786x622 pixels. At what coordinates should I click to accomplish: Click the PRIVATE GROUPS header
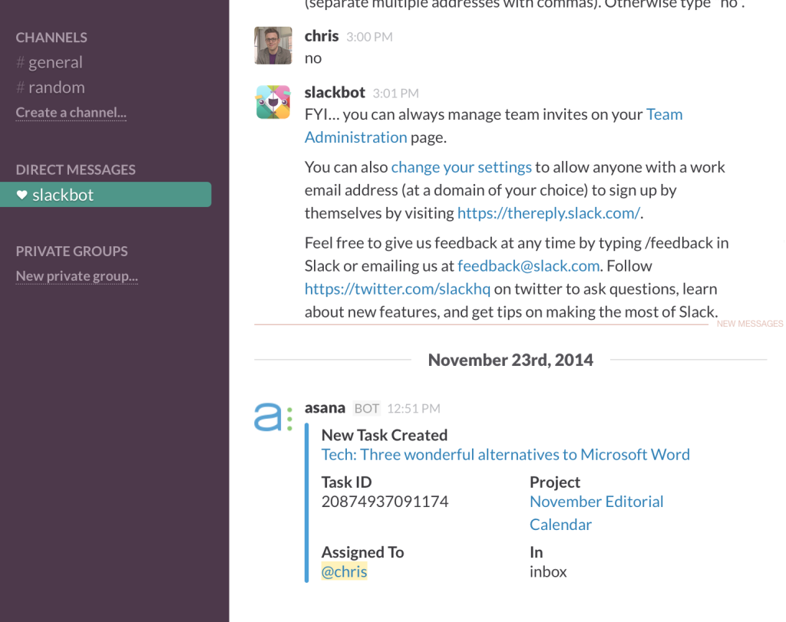71,252
